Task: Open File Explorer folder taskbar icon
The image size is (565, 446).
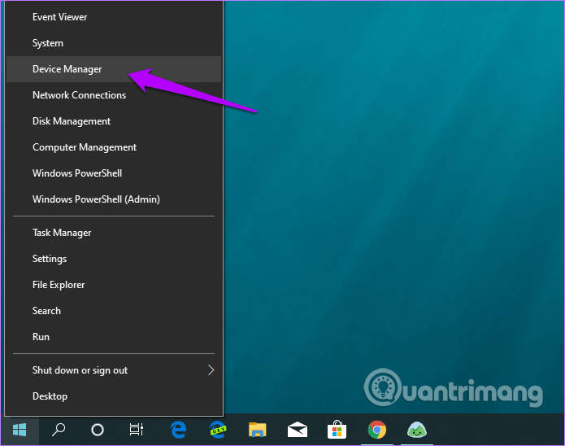Action: [257, 430]
